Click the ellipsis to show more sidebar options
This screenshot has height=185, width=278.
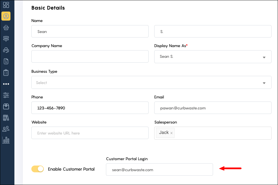pos(6,84)
